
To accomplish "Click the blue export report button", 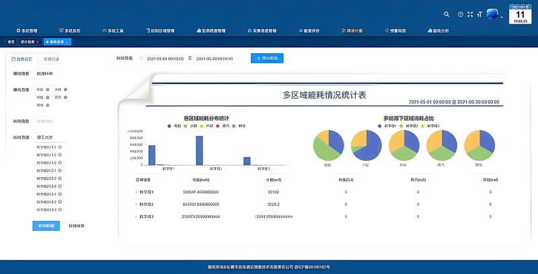I will coord(267,59).
